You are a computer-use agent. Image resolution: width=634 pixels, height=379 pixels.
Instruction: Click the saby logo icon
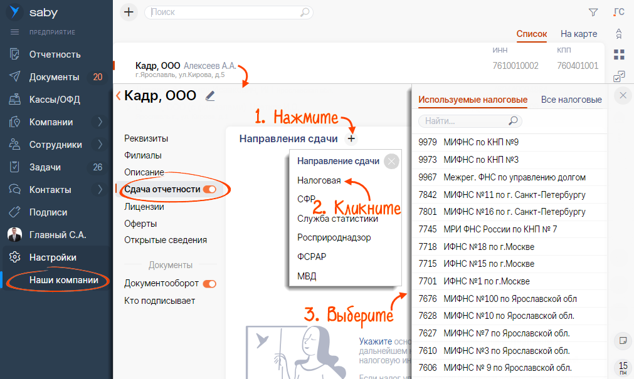[x=14, y=12]
